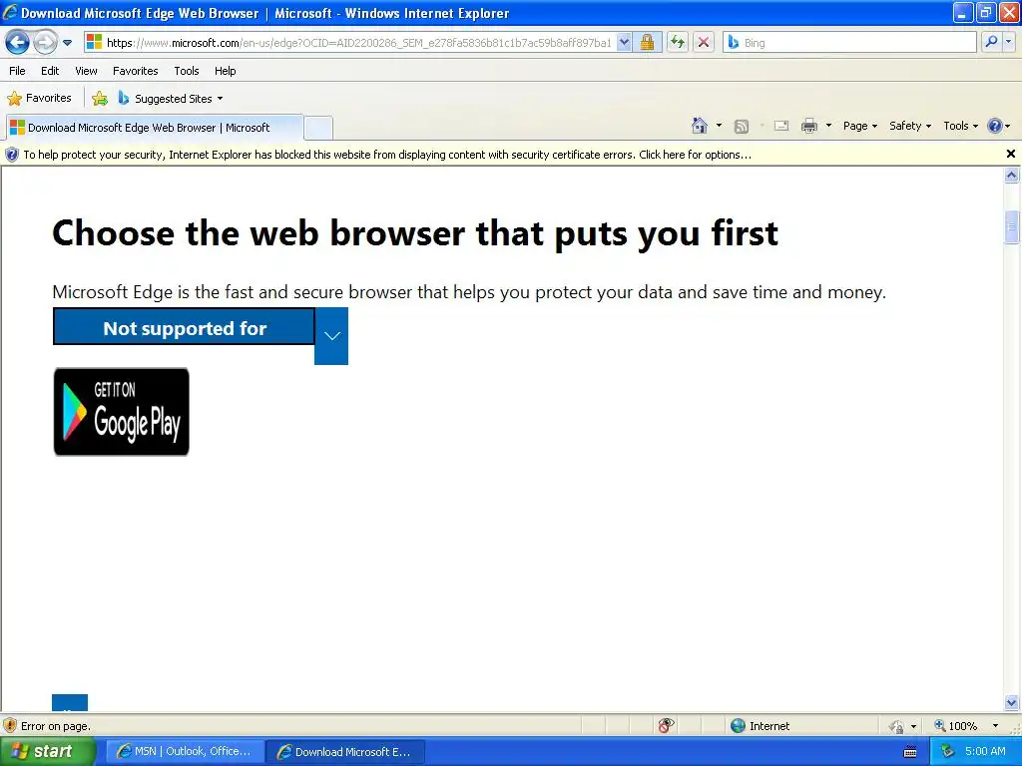The width and height of the screenshot is (1022, 766).
Task: Click the Forward navigation arrow
Action: coord(45,43)
